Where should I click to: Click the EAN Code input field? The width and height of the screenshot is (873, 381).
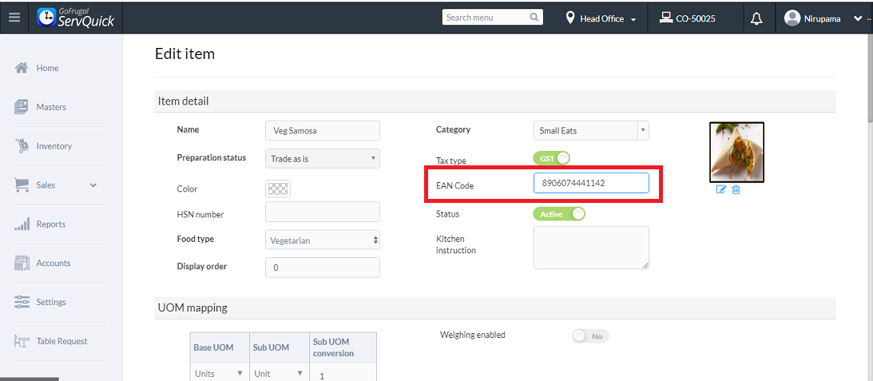(x=591, y=183)
